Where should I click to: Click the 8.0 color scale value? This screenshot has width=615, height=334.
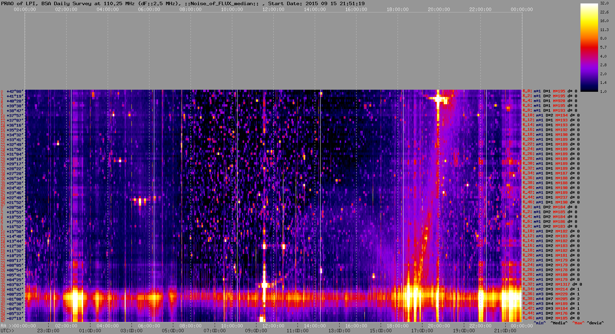coord(603,38)
